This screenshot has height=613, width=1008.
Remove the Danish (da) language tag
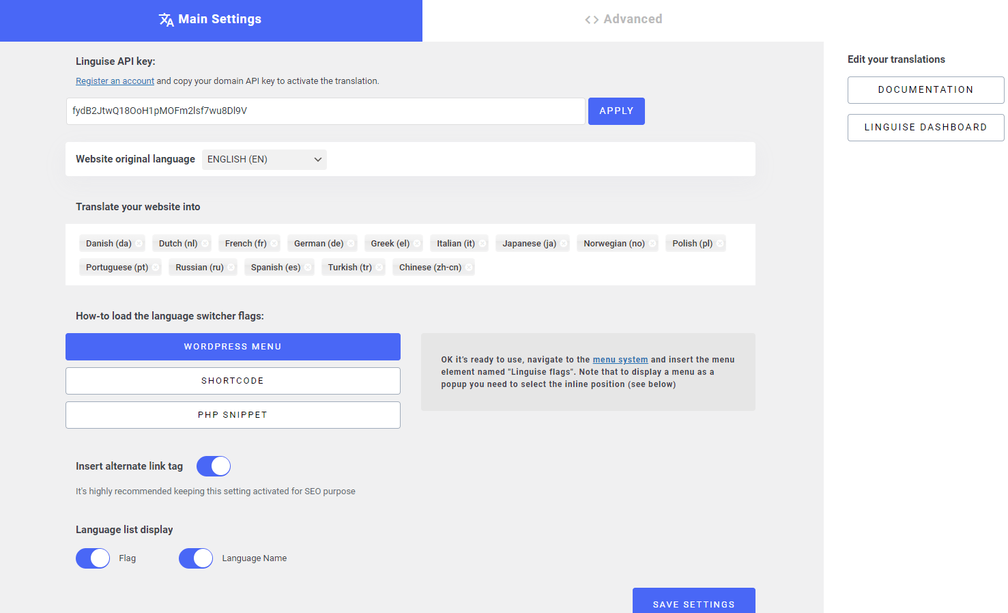(139, 244)
